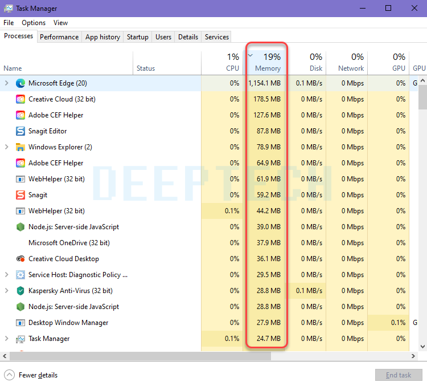Screen dimensions: 427x386
Task: Click the End task button
Action: (399, 375)
